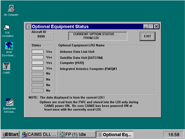Open the Windows Start menu

pos(11,134)
